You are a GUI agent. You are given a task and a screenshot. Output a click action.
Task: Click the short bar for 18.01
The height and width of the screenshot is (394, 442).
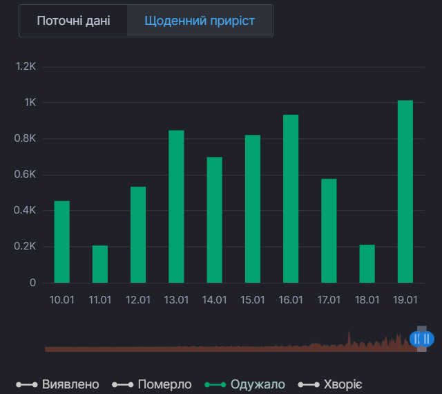click(x=367, y=264)
